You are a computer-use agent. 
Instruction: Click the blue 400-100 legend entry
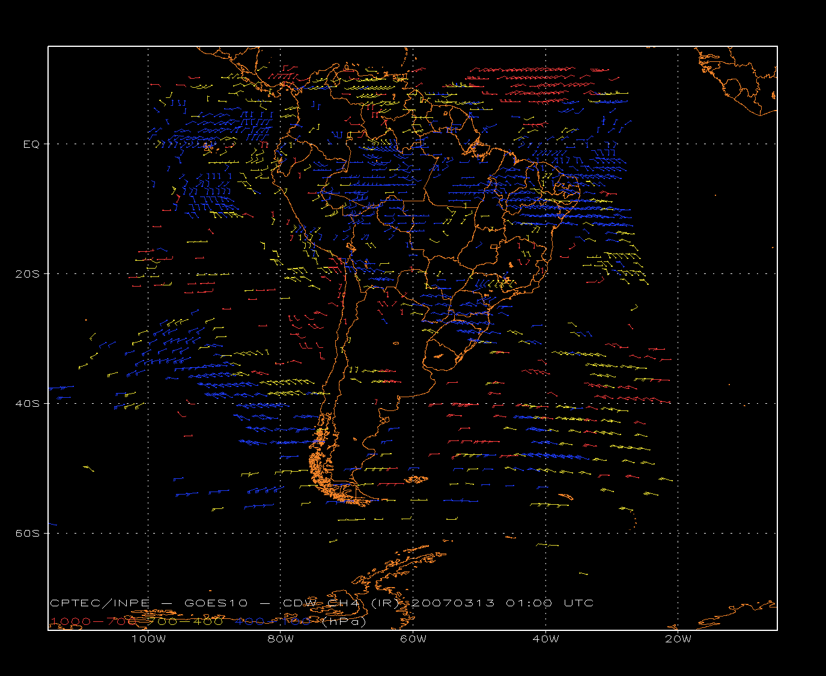click(274, 621)
